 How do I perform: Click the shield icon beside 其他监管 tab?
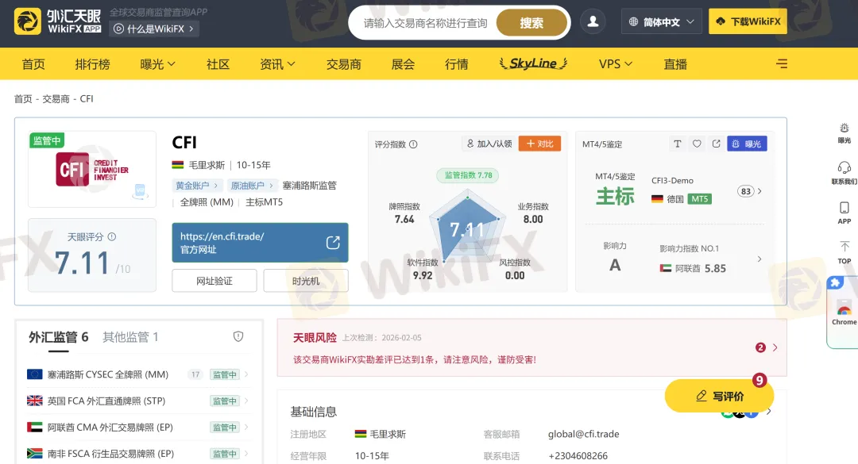point(238,337)
